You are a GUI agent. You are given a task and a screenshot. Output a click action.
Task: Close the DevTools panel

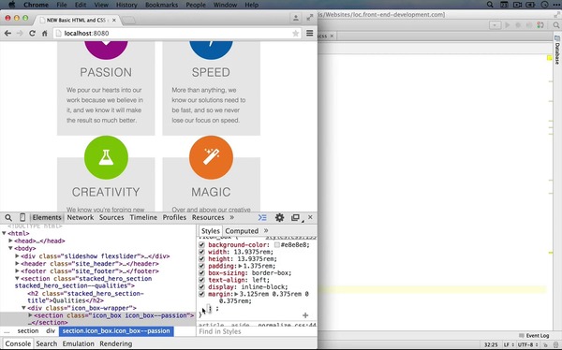pyautogui.click(x=310, y=217)
